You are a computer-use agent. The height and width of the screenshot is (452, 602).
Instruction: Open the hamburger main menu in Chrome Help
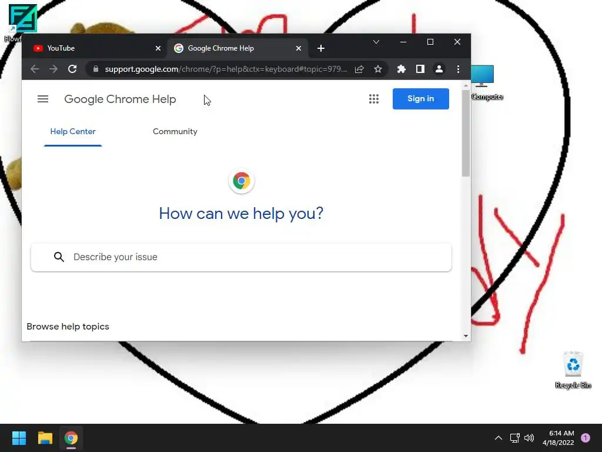[42, 99]
